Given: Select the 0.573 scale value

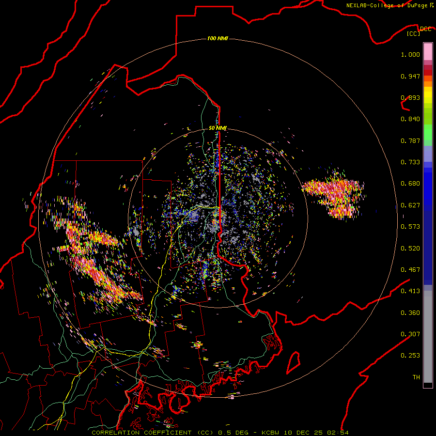Looking at the screenshot, I should click(x=410, y=227).
